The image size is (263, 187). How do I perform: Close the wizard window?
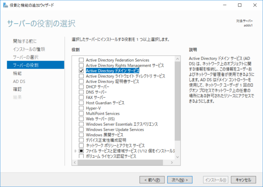[x=255, y=5]
